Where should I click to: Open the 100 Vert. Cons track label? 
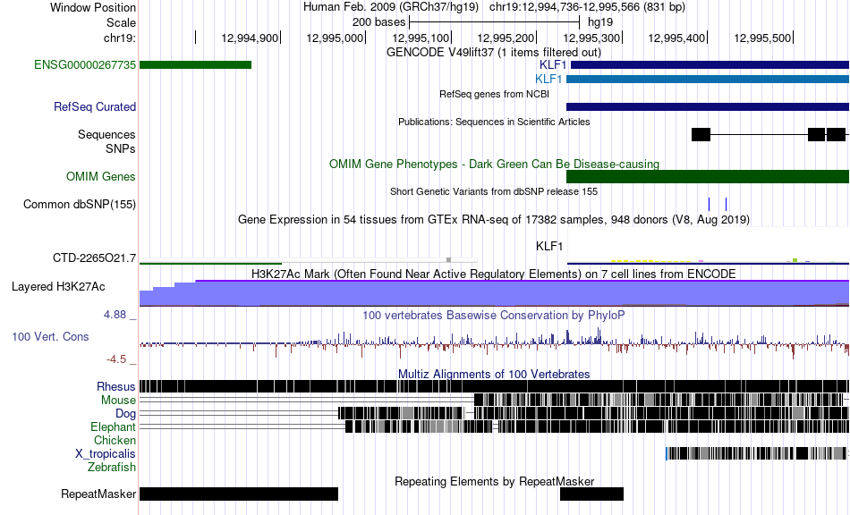pyautogui.click(x=50, y=337)
